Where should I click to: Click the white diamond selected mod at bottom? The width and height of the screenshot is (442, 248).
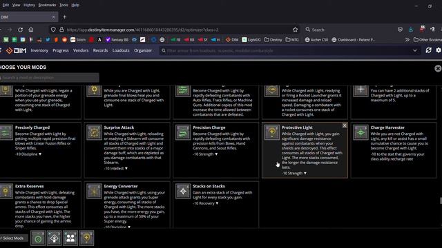click(54, 238)
